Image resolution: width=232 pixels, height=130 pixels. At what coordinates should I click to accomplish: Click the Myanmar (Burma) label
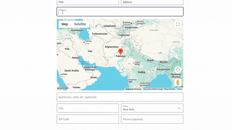tap(176, 75)
